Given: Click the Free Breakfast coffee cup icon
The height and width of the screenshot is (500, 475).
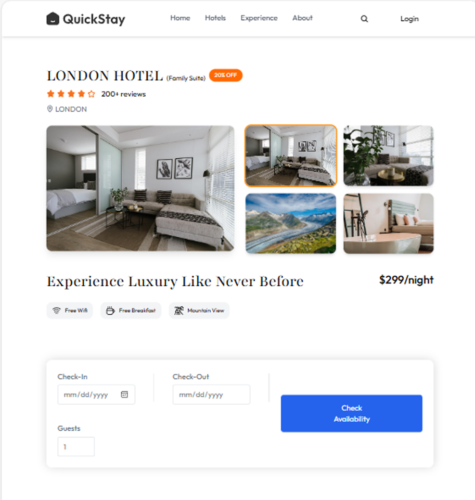Looking at the screenshot, I should click(110, 310).
